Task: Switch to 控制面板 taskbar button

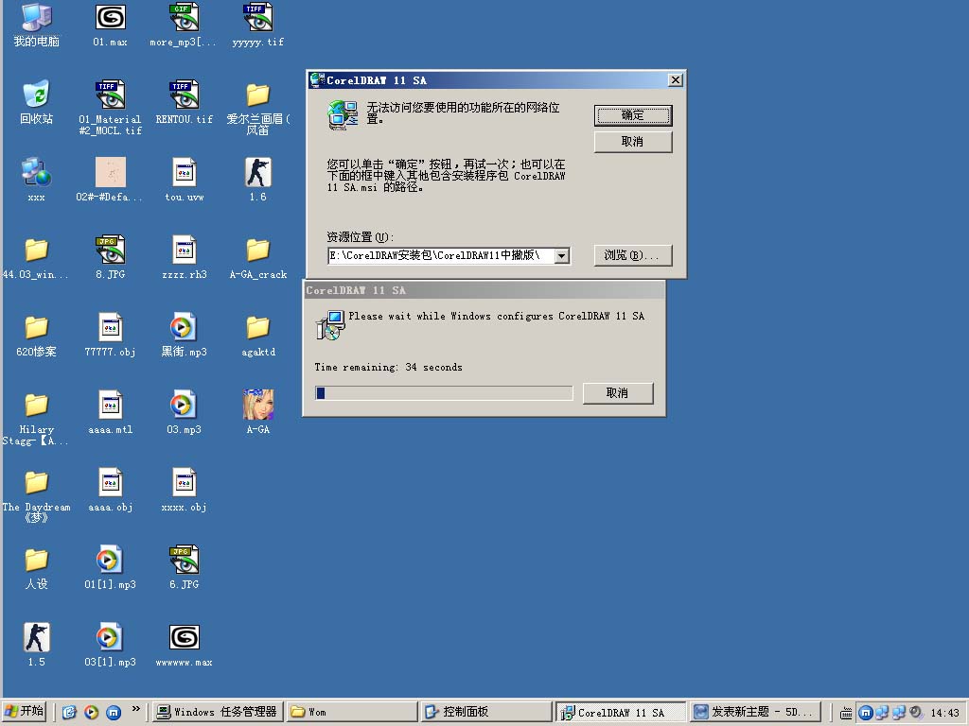Action: point(486,713)
